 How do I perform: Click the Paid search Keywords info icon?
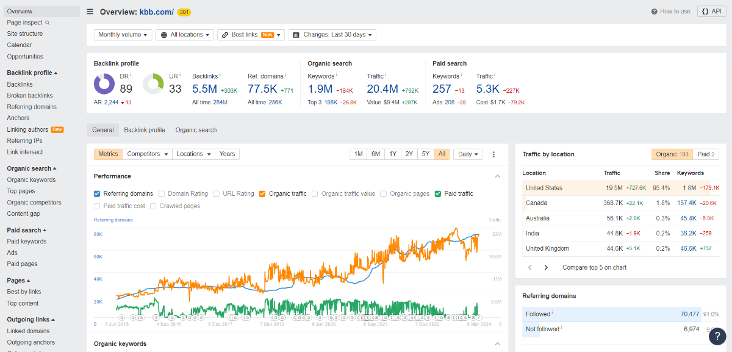pos(462,76)
